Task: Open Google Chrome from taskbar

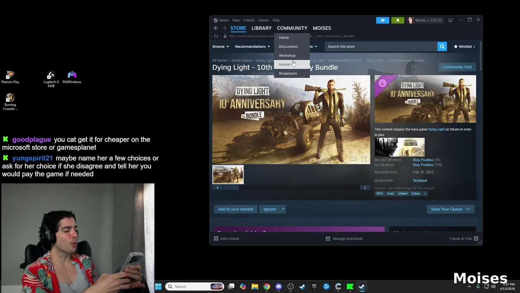Action: click(x=266, y=286)
